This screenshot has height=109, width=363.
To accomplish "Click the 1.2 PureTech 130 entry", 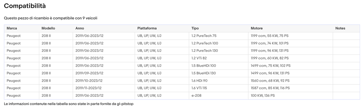I will tap(204, 51).
